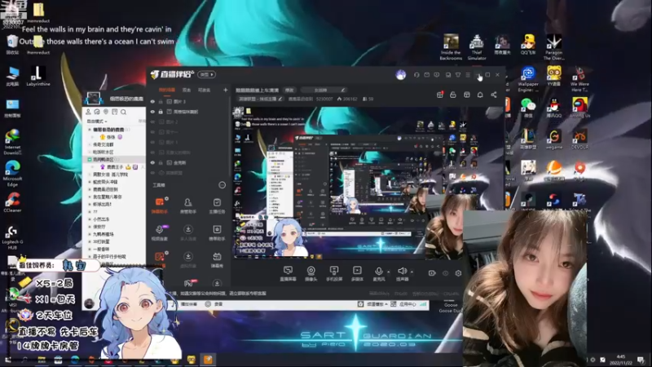Viewport: 652px width, 367px height.
Task: Select the active orange scene tab
Action: [x=167, y=90]
